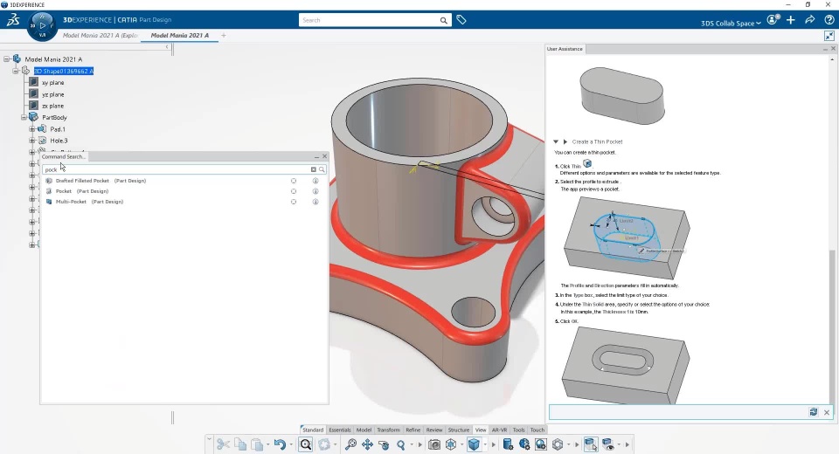The height and width of the screenshot is (454, 839).
Task: Click the Paste icon in the bottom toolbar
Action: (x=257, y=444)
